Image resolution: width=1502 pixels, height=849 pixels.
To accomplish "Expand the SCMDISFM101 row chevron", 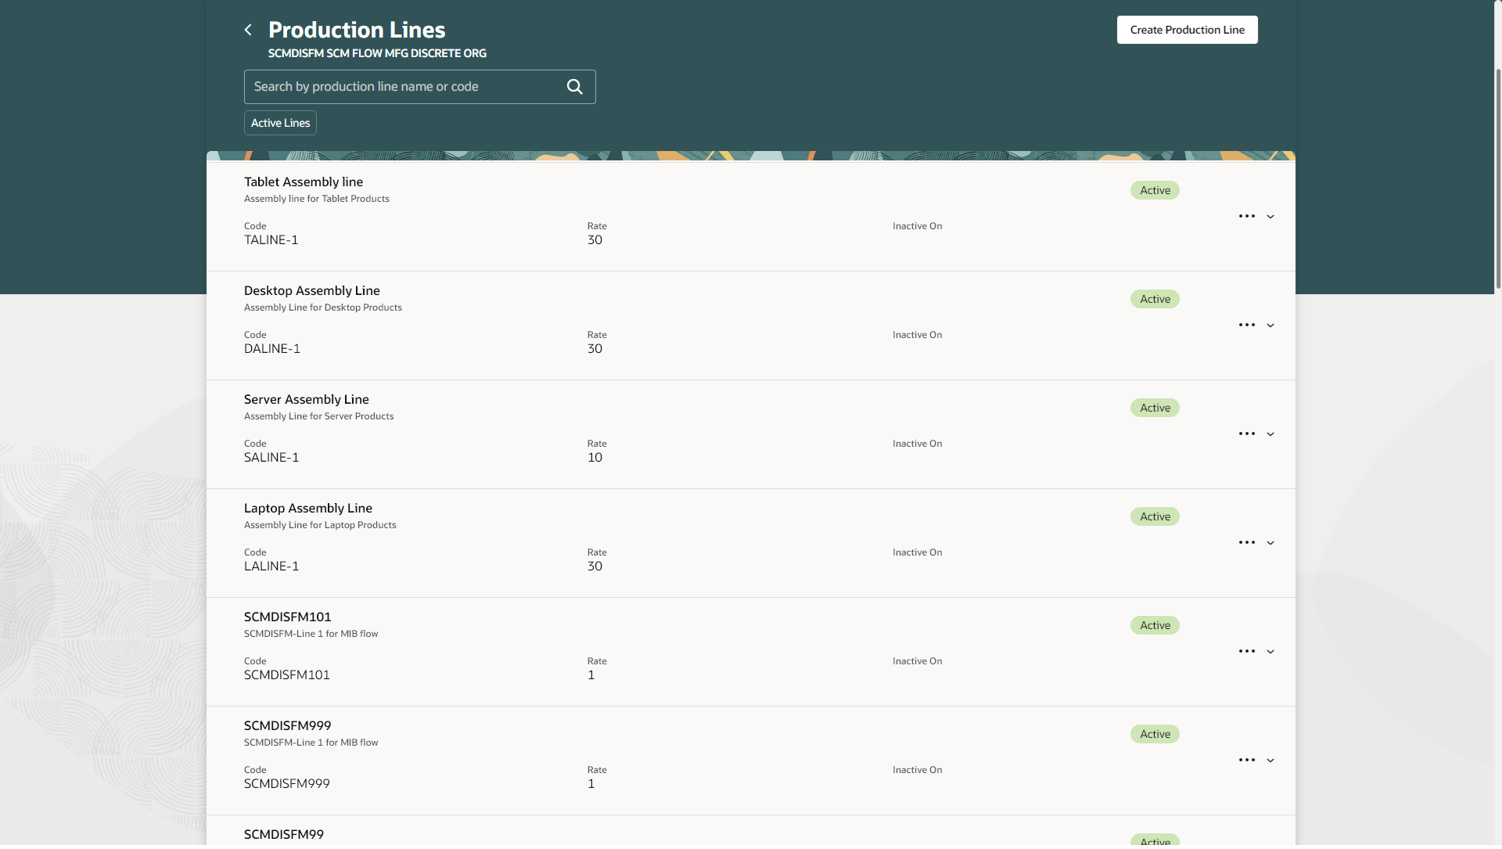I will (1270, 652).
